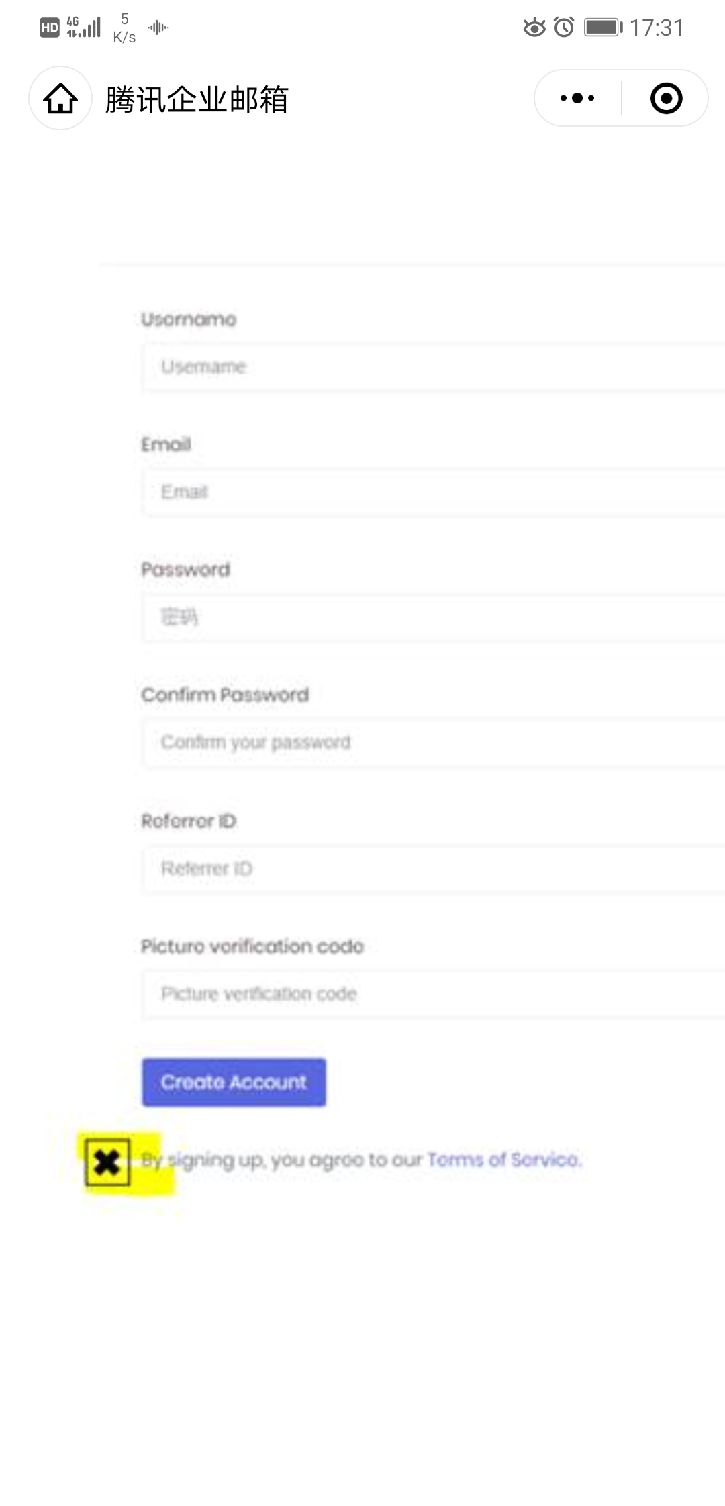The image size is (725, 1506).
Task: Tap the HD signal status icon
Action: [x=50, y=28]
